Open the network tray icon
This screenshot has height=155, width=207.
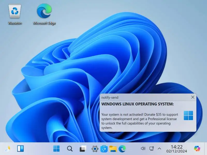pos(152,149)
